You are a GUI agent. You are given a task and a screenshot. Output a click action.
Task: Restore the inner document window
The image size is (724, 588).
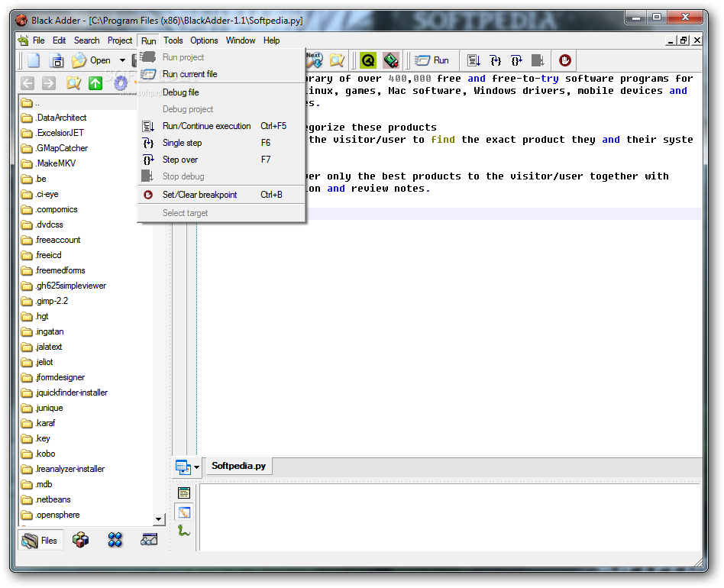click(x=684, y=40)
